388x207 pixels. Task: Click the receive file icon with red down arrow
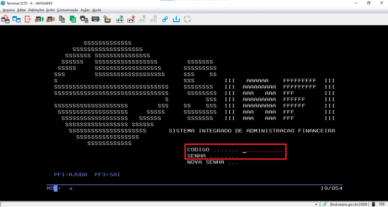50,20
